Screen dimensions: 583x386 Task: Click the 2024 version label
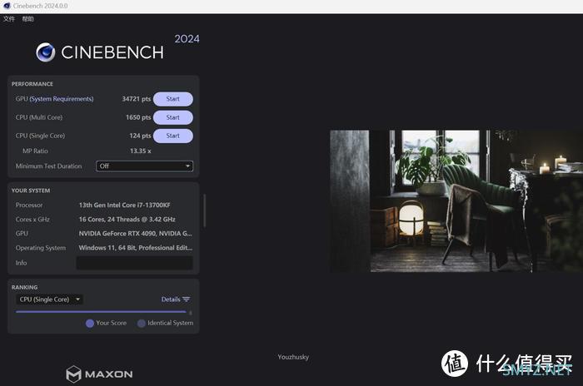pos(187,39)
